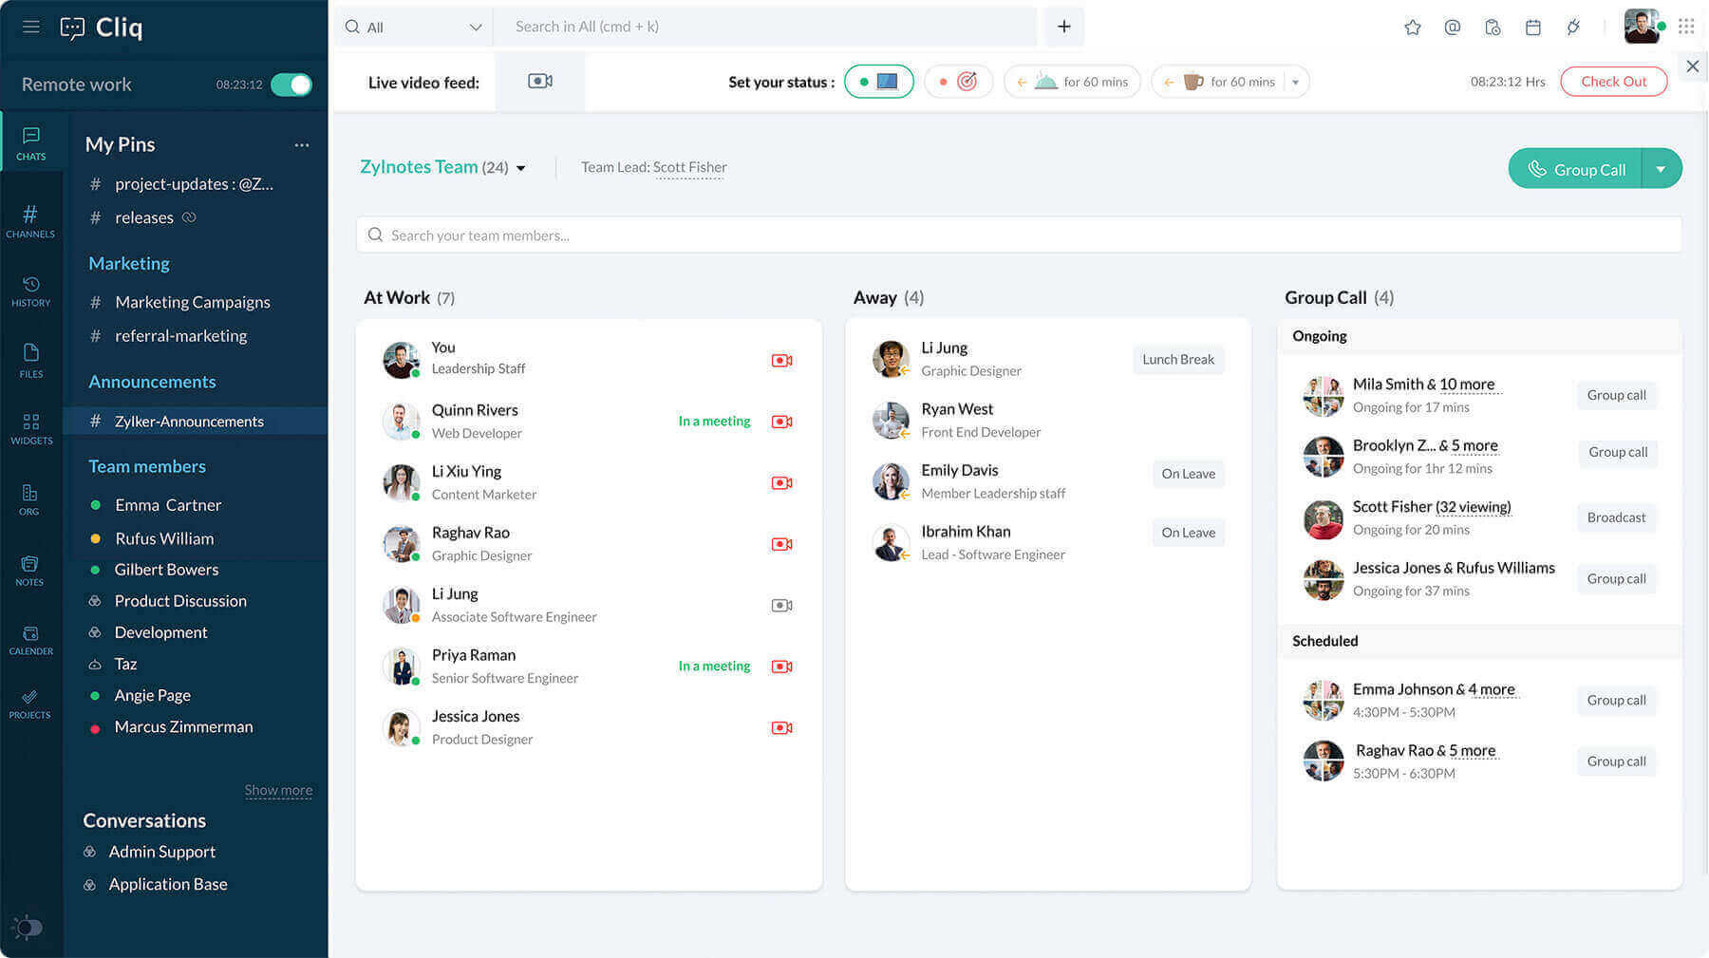Open the Widgets sidebar icon
Image resolution: width=1709 pixels, height=958 pixels.
[x=31, y=428]
